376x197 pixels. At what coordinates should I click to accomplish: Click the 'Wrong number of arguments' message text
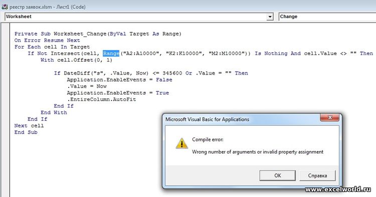(x=258, y=152)
